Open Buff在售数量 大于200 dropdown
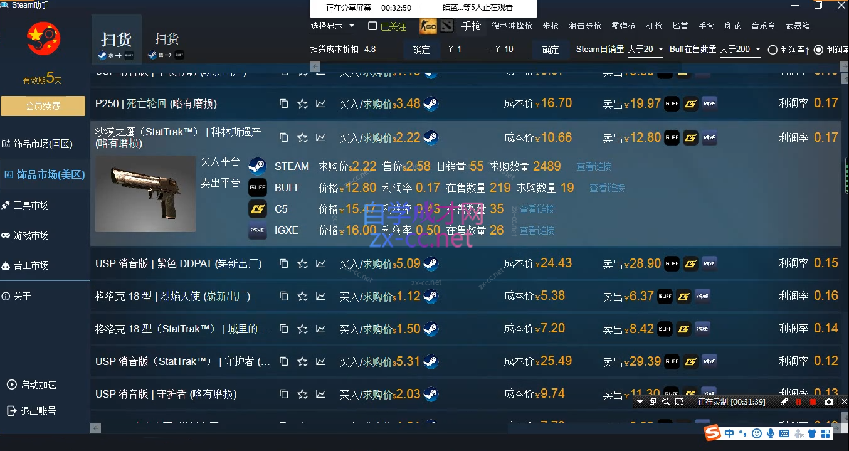Screen dimensions: 849x451 click(x=740, y=49)
